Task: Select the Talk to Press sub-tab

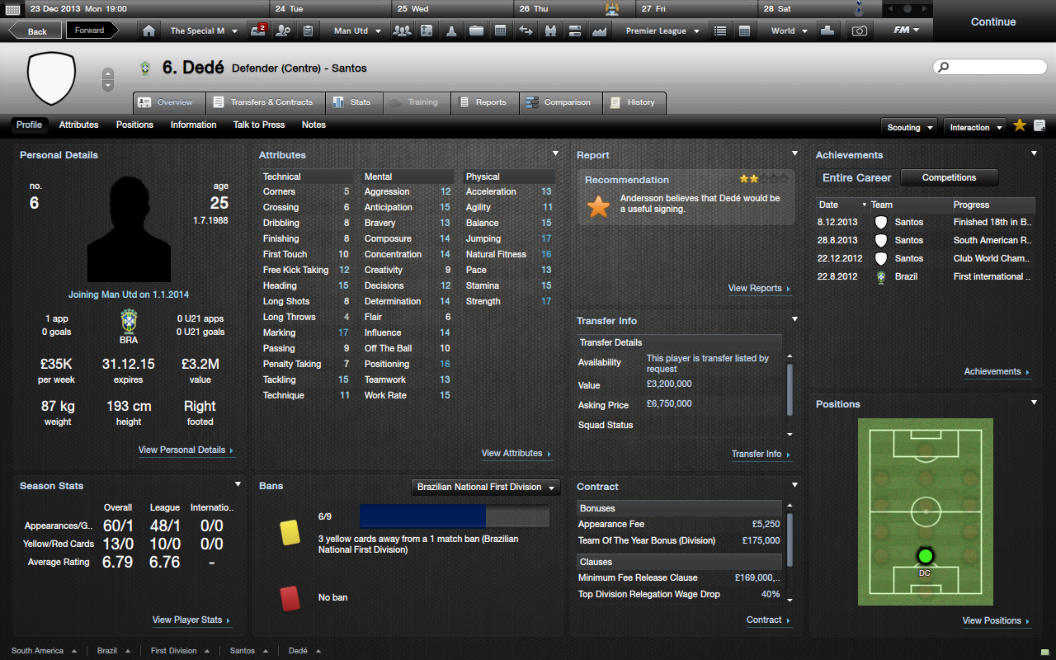Action: point(259,125)
